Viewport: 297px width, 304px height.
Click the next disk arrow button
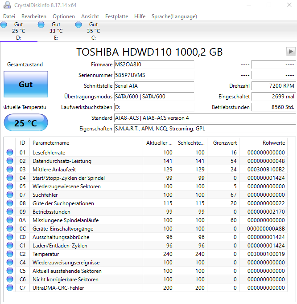coord(291,52)
